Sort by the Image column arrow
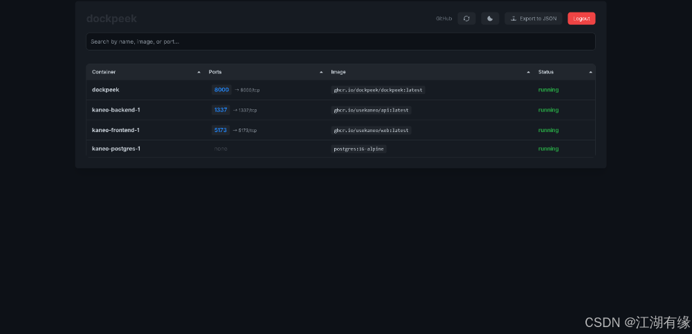This screenshot has width=692, height=334. pos(528,72)
